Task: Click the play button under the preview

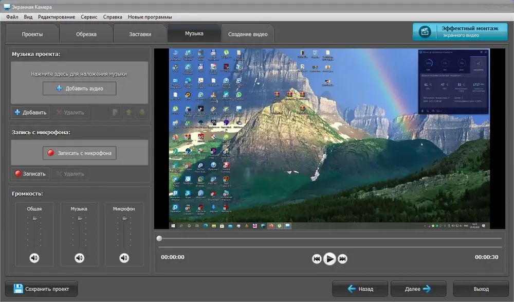Action: pyautogui.click(x=329, y=259)
